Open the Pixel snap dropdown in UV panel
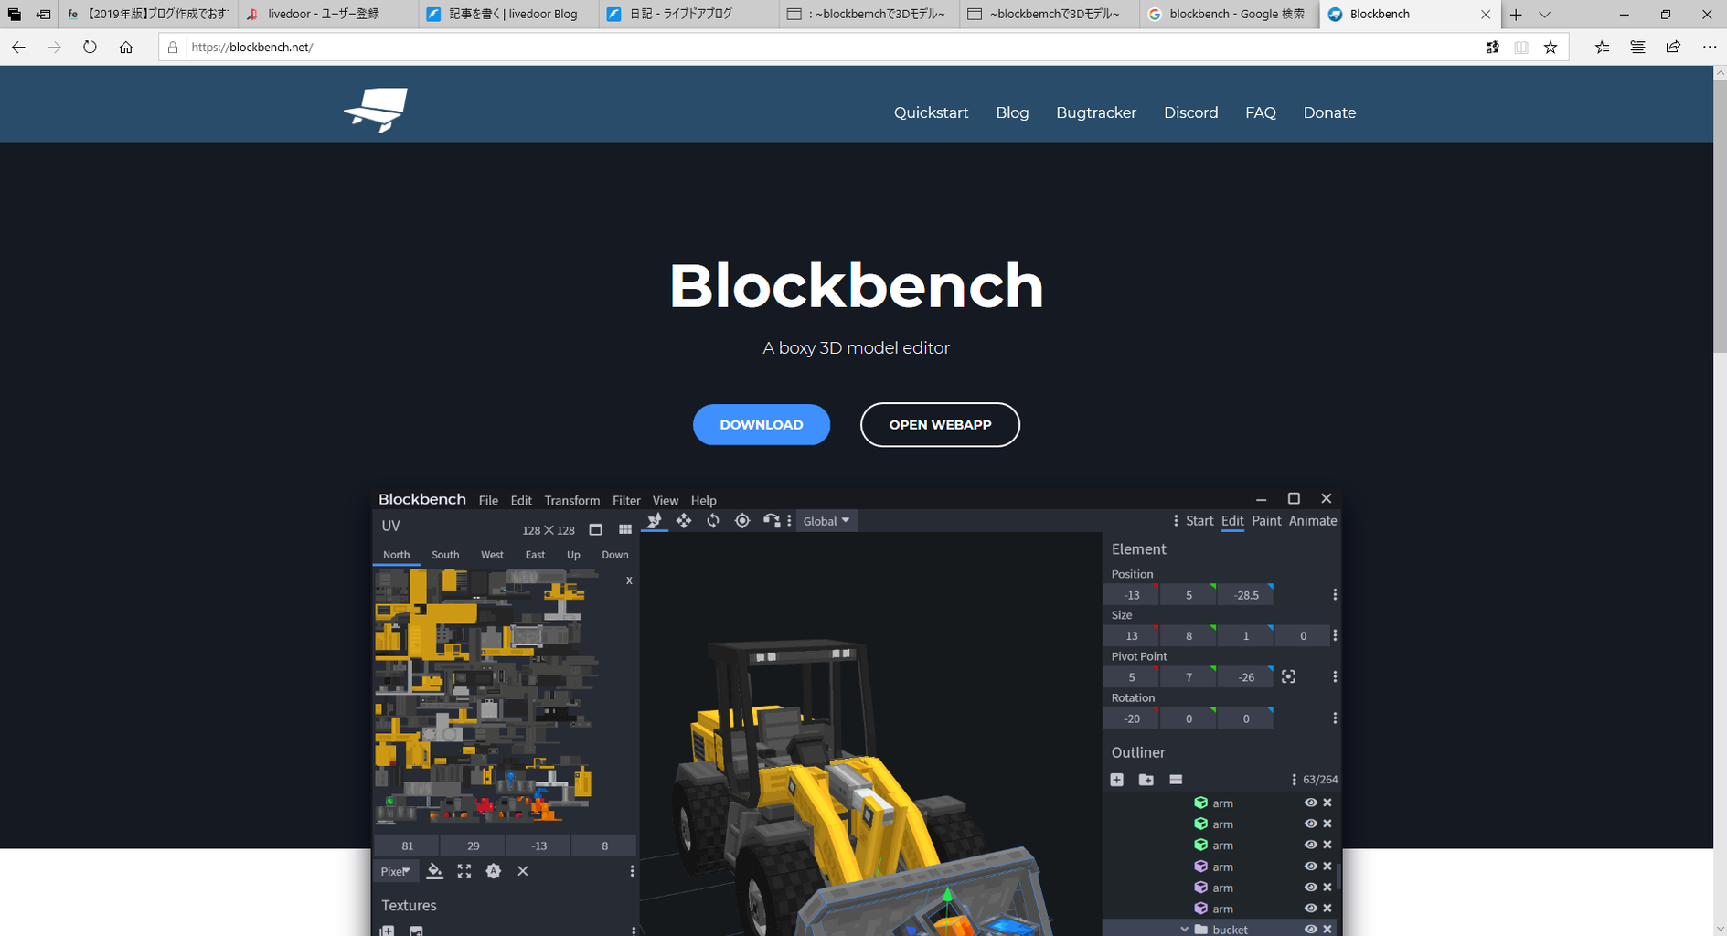Viewport: 1727px width, 936px height. tap(395, 871)
